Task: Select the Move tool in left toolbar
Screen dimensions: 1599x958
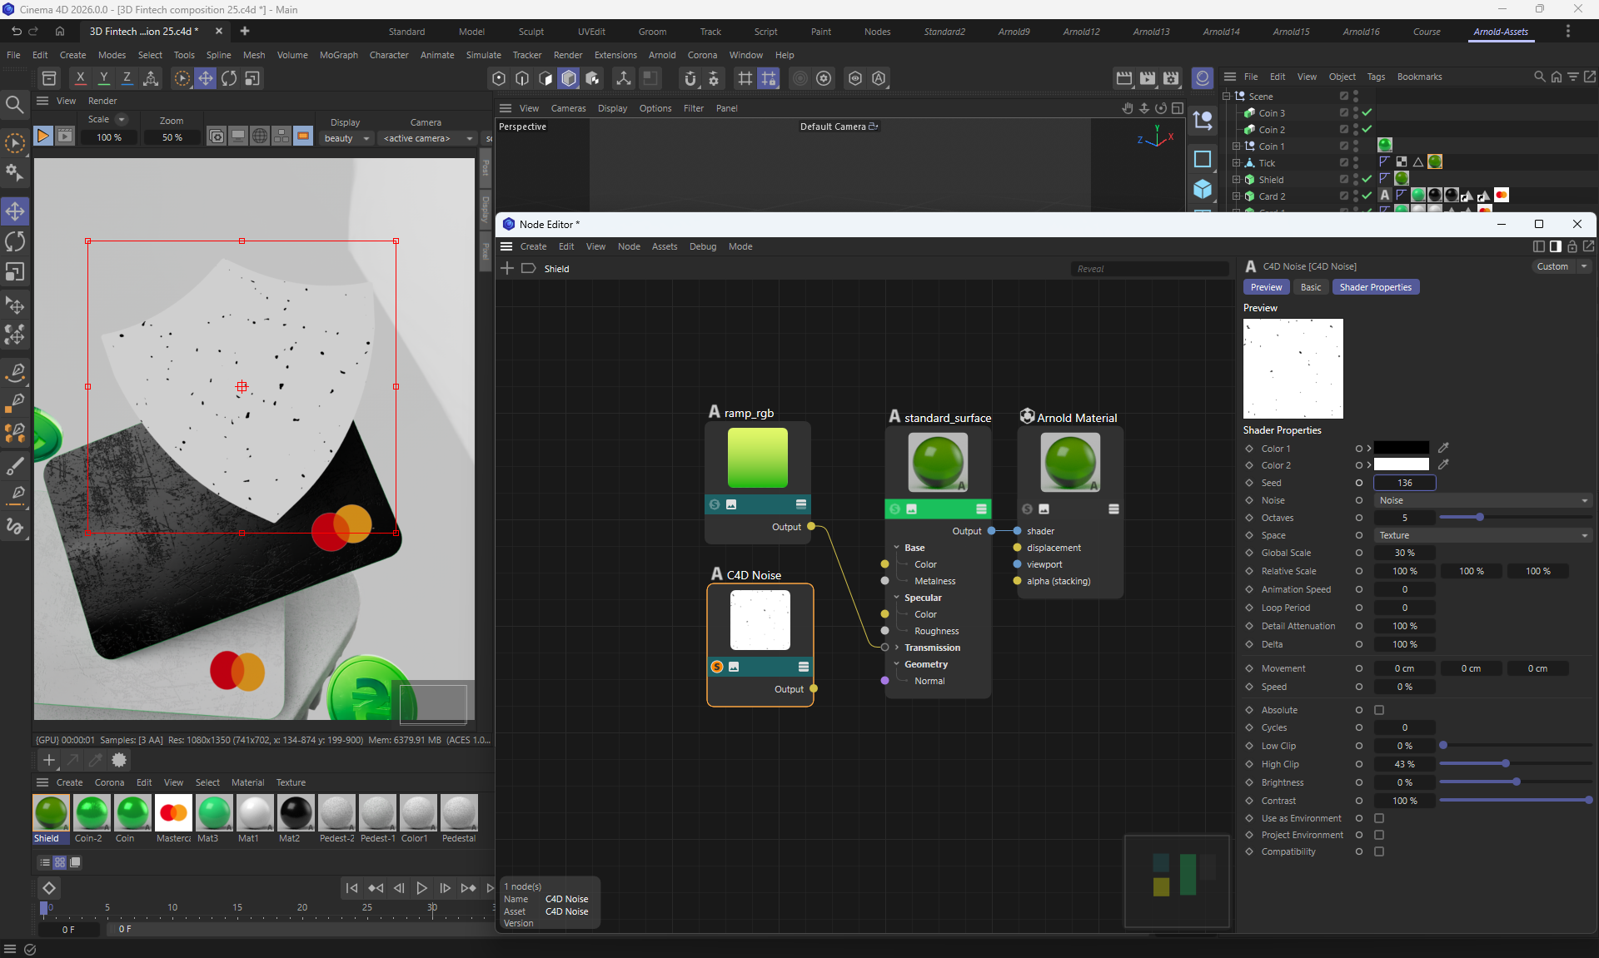Action: tap(15, 211)
